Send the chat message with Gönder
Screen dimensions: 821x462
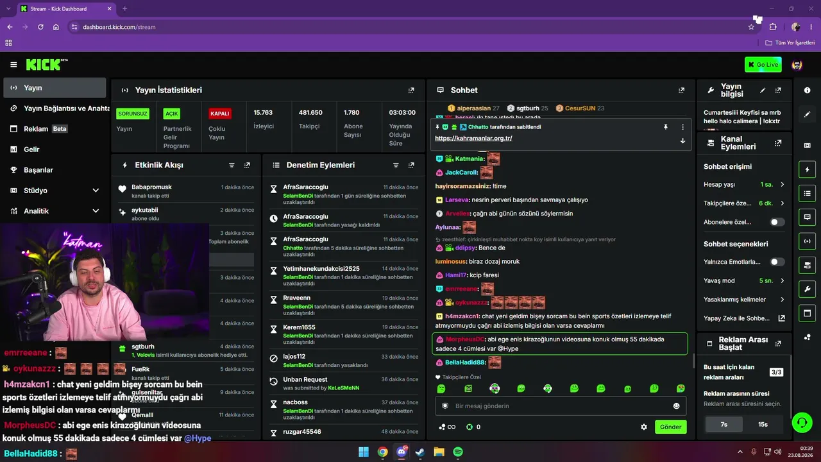(x=670, y=427)
